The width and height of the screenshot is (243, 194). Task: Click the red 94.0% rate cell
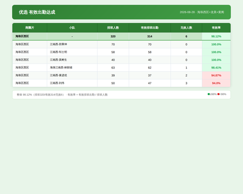click(x=216, y=83)
